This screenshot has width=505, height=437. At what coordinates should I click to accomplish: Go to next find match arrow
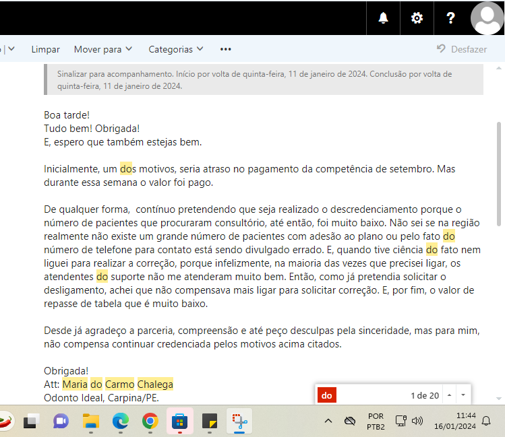463,395
